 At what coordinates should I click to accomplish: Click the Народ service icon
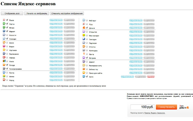pos(4,80)
